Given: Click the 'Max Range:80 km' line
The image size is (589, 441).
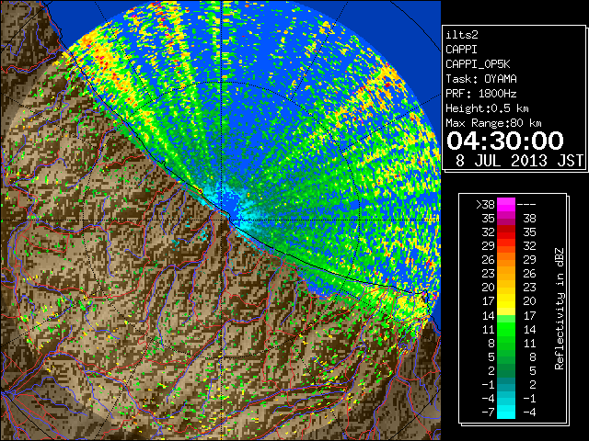Looking at the screenshot, I should pos(493,123).
